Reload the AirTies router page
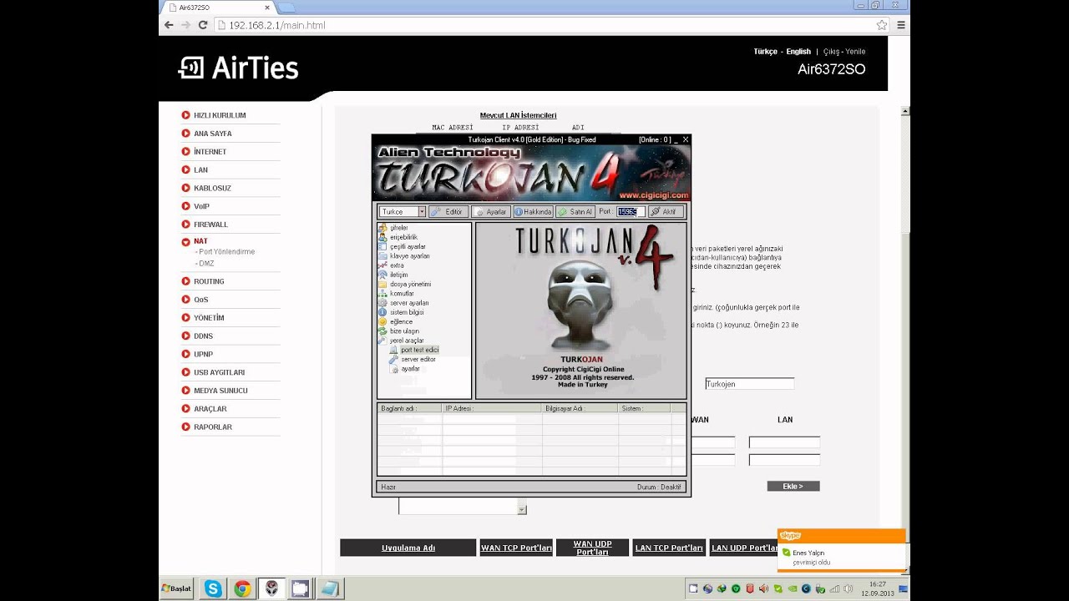 tap(203, 25)
